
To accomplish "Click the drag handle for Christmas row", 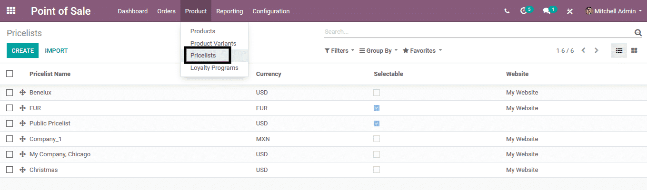I will click(x=22, y=170).
